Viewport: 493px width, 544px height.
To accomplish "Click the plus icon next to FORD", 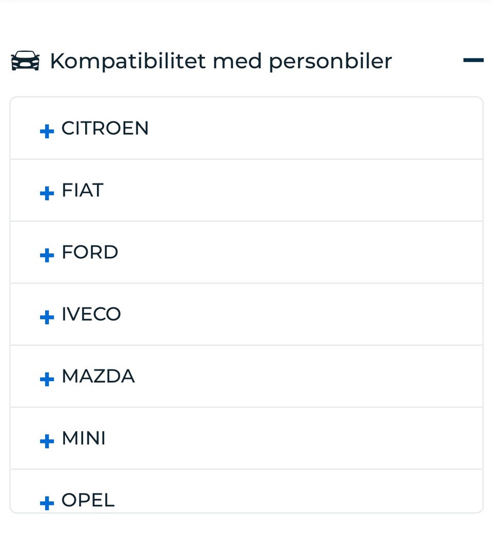I will click(x=47, y=255).
